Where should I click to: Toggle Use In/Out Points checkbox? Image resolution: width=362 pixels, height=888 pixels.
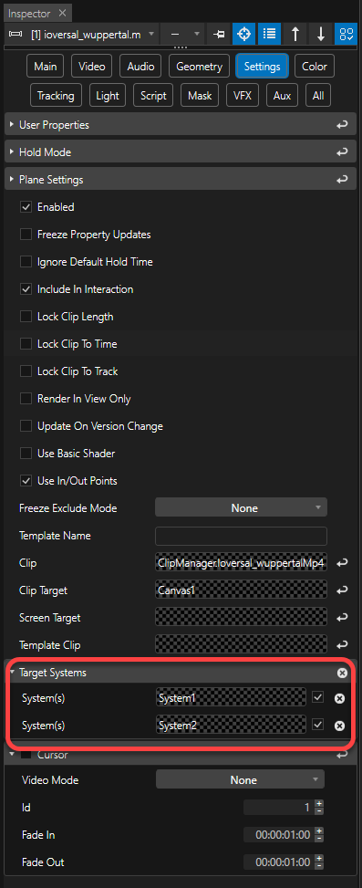(26, 481)
